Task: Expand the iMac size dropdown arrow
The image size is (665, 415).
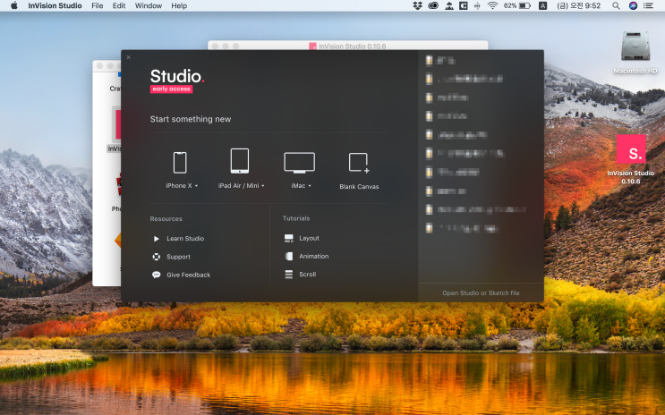Action: 310,186
